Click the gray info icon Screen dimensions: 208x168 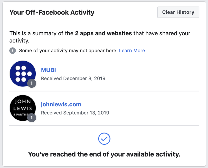pos(12,50)
